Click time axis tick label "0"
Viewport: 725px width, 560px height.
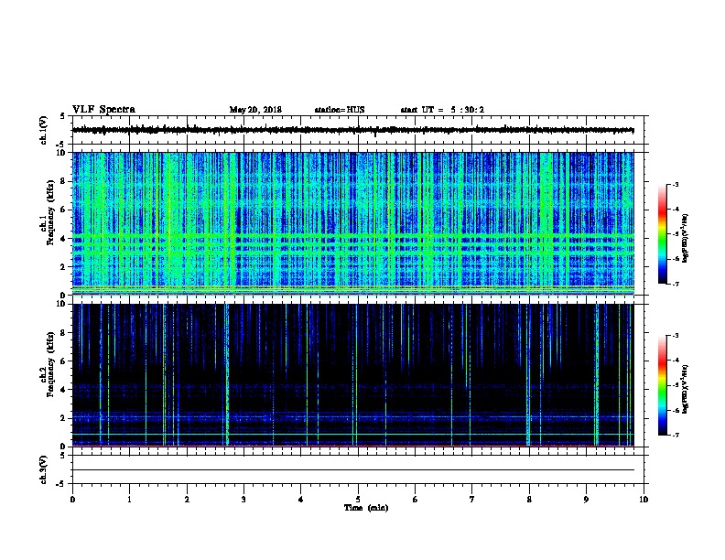(x=72, y=500)
